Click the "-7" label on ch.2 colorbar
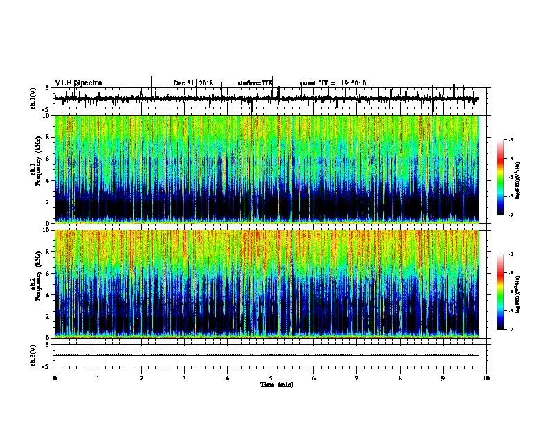Image resolution: width=548 pixels, height=424 pixels. pyautogui.click(x=511, y=329)
